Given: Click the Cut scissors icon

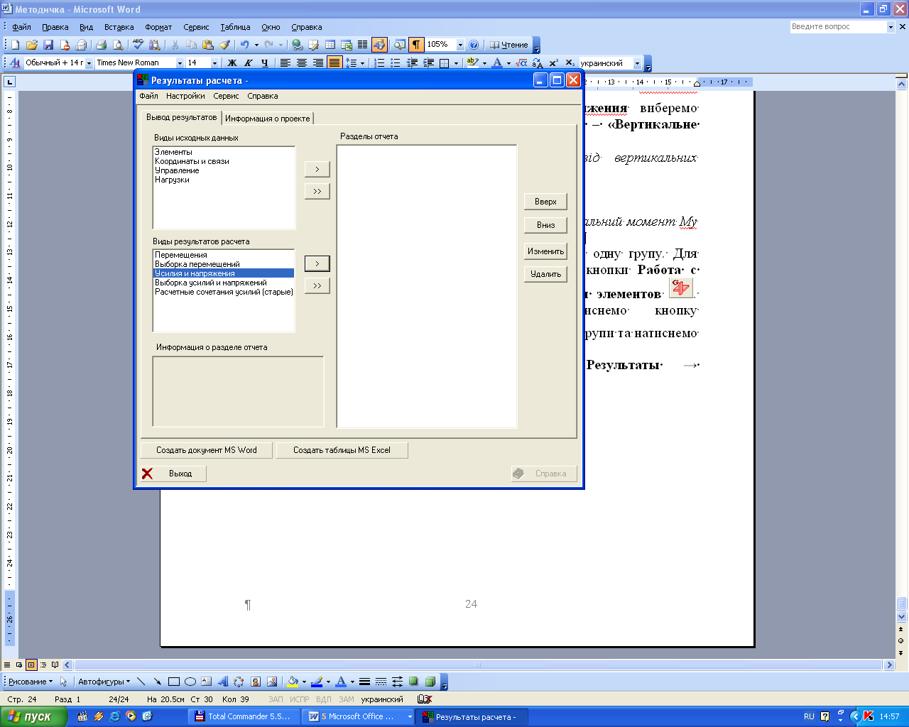Looking at the screenshot, I should (174, 45).
